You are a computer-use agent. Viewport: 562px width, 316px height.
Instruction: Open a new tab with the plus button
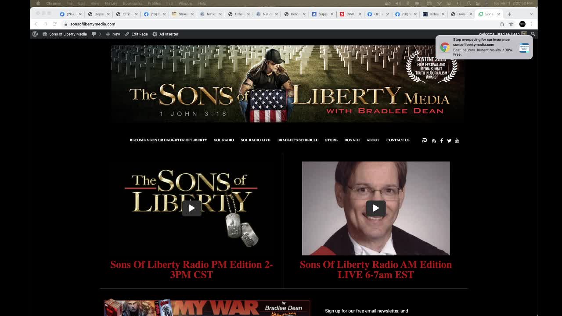coord(509,14)
